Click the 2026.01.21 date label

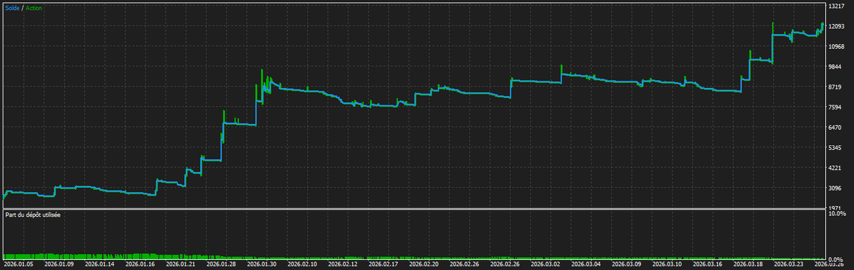(x=180, y=265)
